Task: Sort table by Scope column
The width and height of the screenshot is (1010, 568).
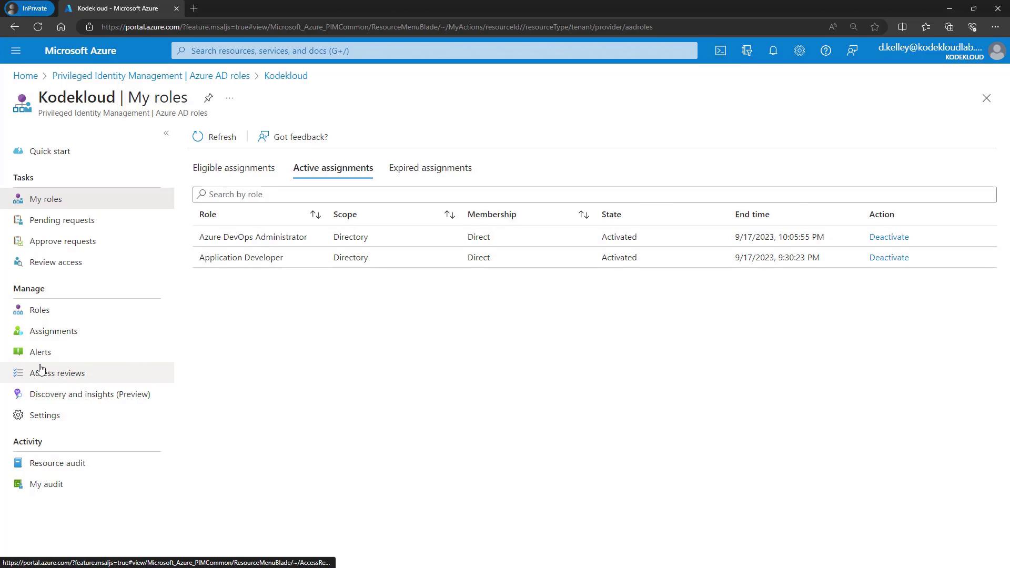Action: 449,215
